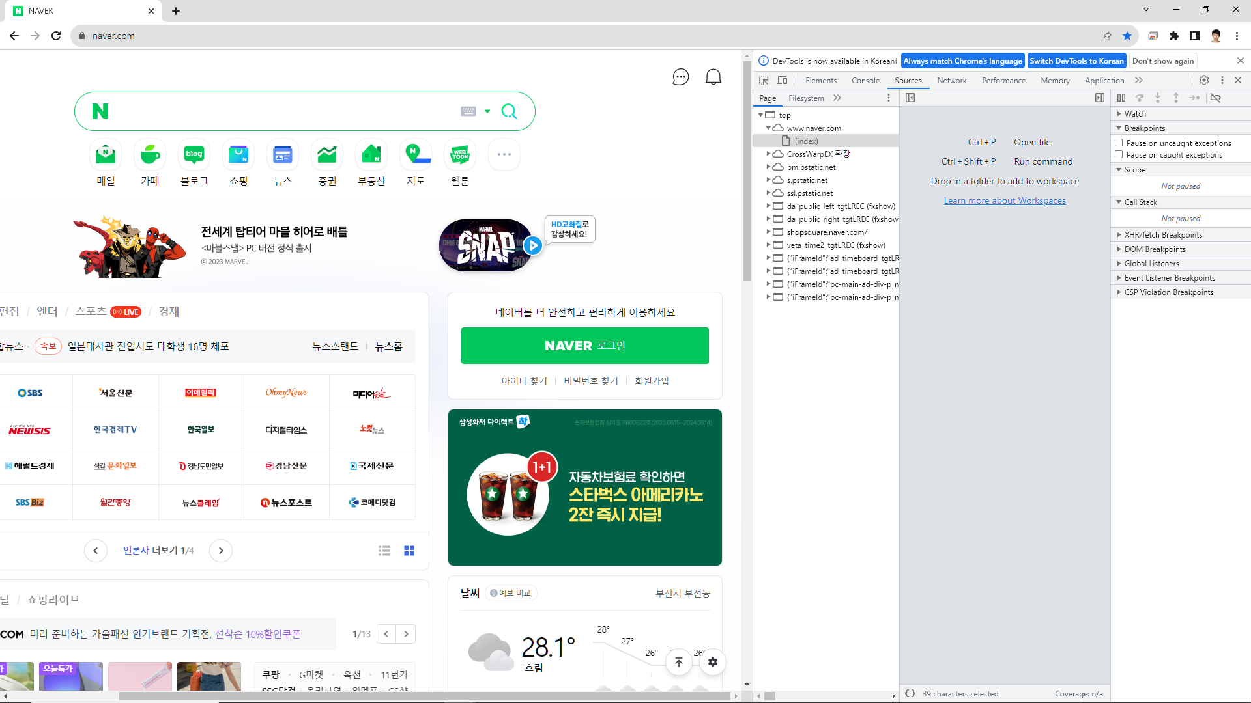The height and width of the screenshot is (703, 1251).
Task: Switch to the Network tab
Action: [951, 81]
